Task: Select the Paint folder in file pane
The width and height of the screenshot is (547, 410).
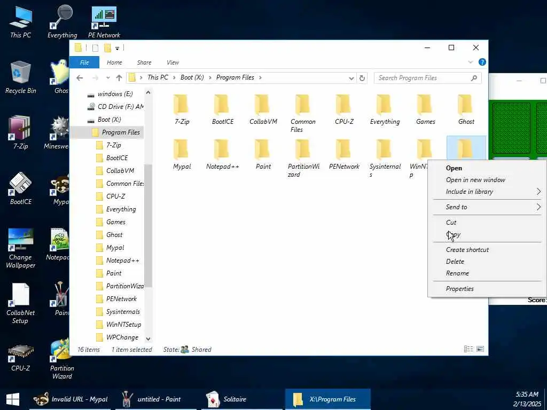Action: pos(263,154)
